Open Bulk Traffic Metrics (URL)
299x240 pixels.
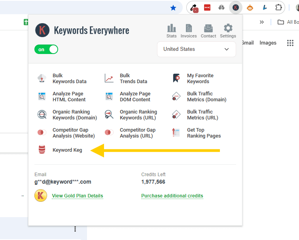coord(202,115)
